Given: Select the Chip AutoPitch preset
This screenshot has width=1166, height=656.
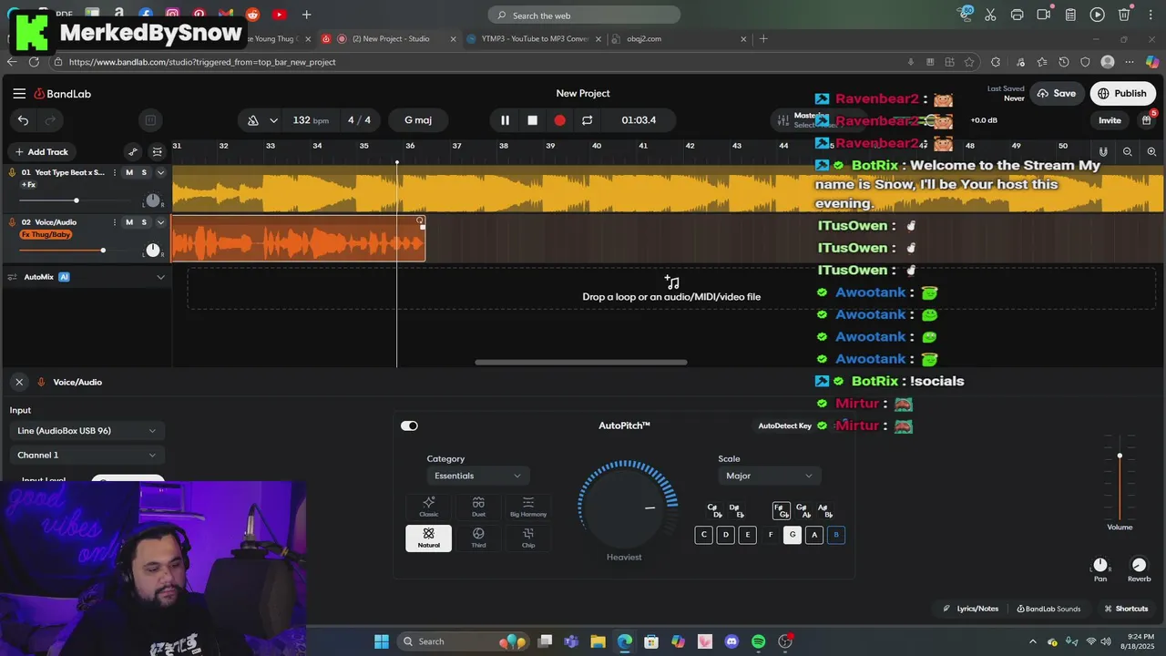Looking at the screenshot, I should point(528,538).
